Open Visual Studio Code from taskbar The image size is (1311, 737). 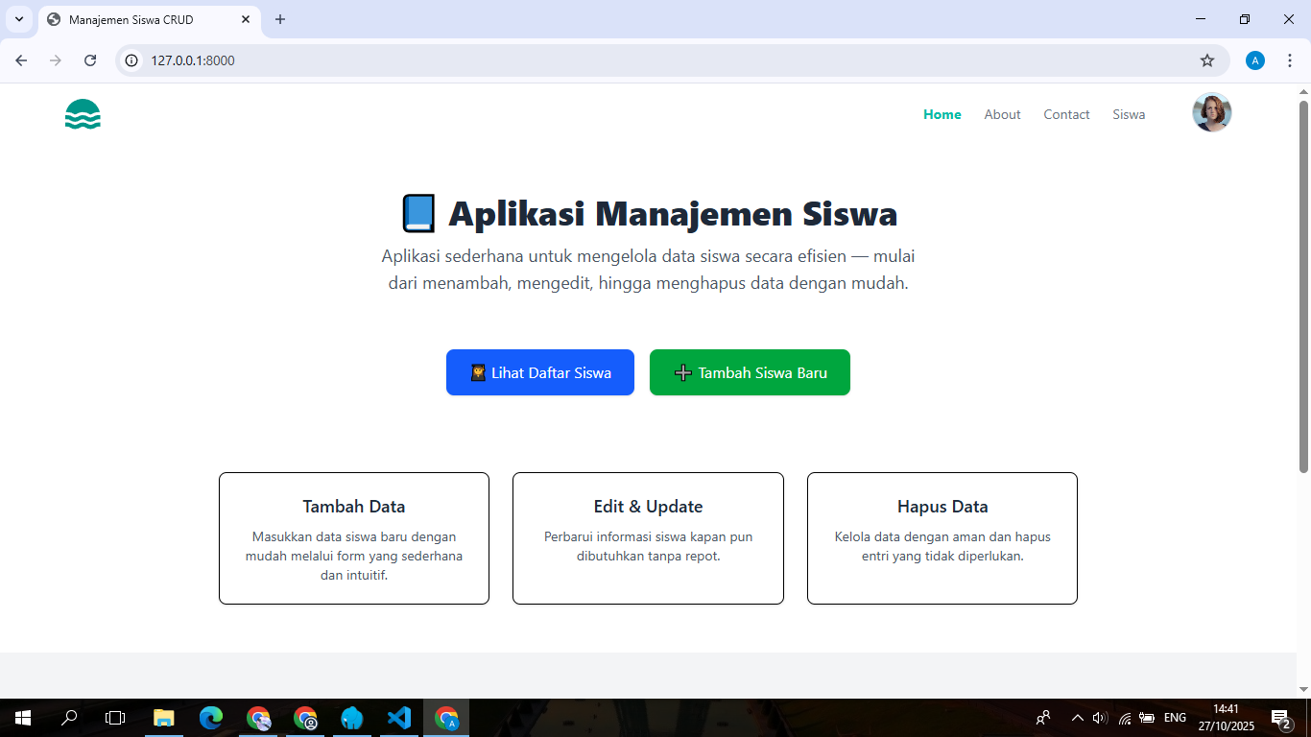pos(399,718)
